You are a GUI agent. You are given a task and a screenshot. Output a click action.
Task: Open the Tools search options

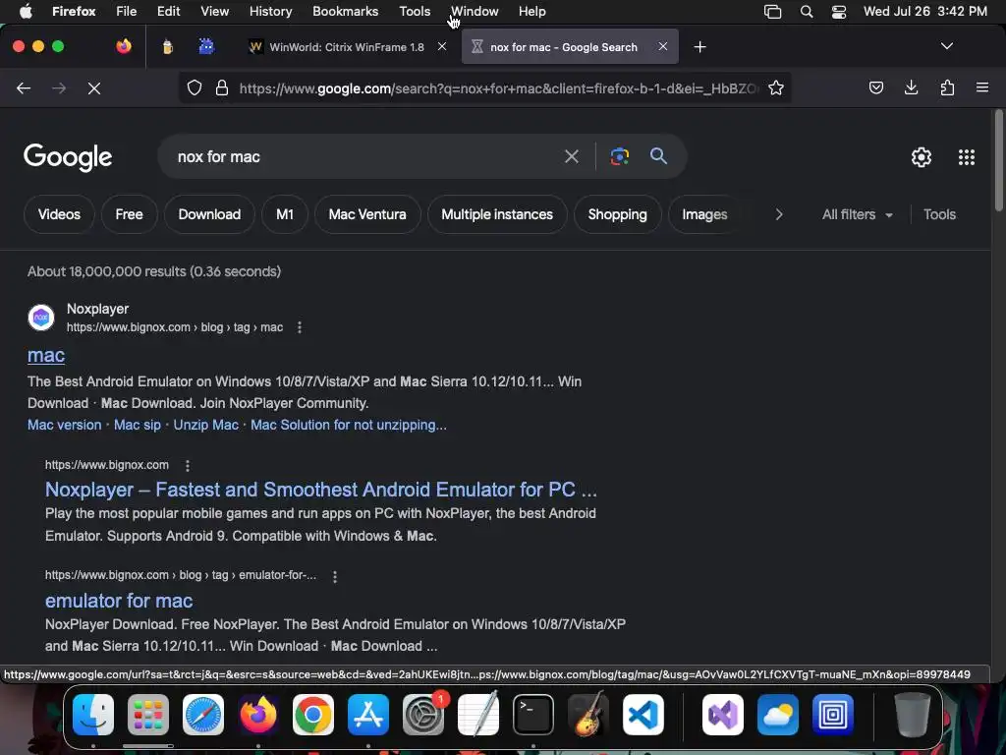939,214
